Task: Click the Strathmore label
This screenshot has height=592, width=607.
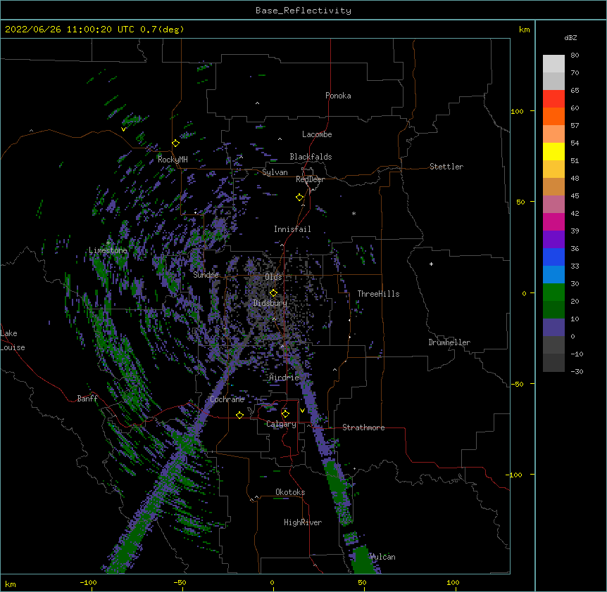Action: pyautogui.click(x=363, y=427)
